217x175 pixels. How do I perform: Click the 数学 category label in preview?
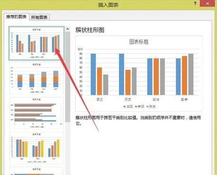click(184, 100)
